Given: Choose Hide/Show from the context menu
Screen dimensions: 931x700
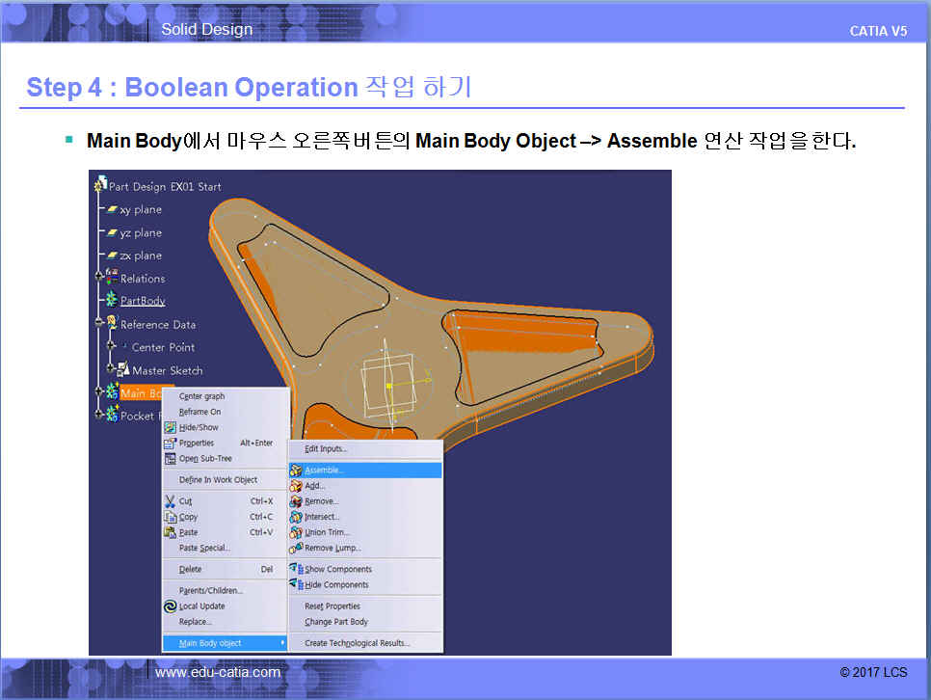Looking at the screenshot, I should coord(199,427).
